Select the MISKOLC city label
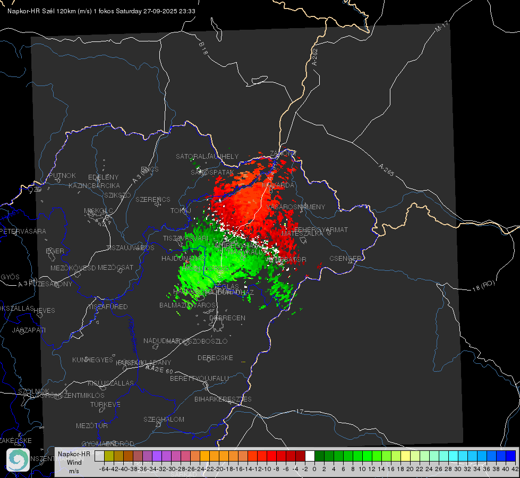Viewport: 520px width, 478px height. [x=98, y=211]
